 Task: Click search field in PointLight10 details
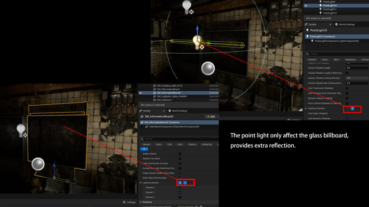click(337, 54)
